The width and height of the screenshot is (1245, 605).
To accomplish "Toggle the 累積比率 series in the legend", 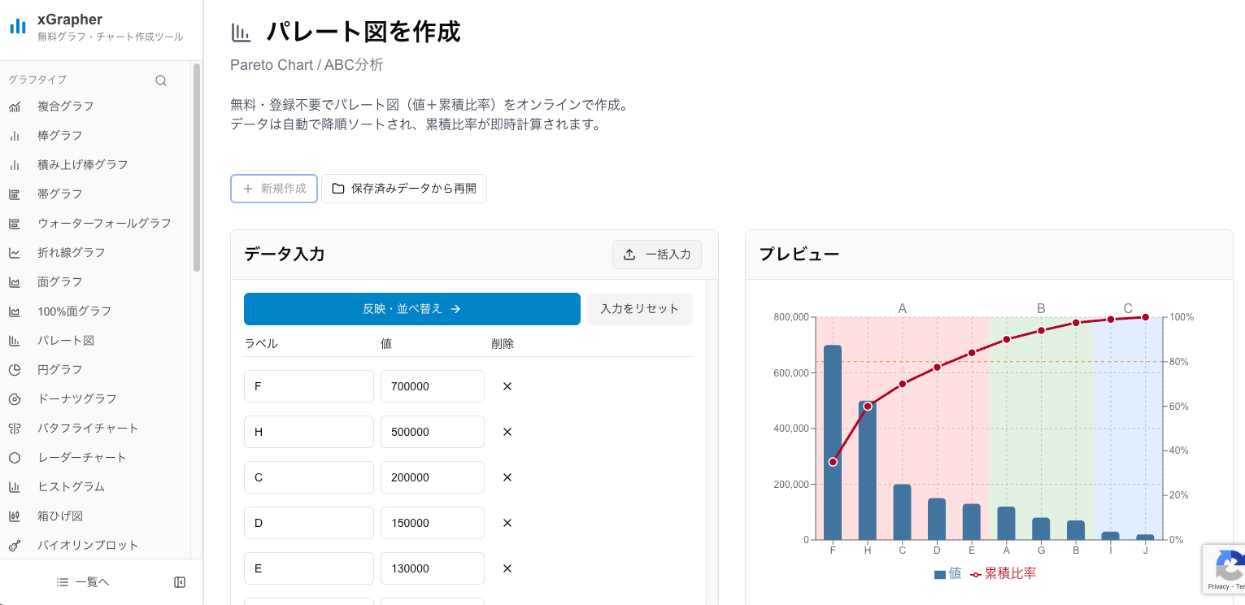I will 1003,573.
